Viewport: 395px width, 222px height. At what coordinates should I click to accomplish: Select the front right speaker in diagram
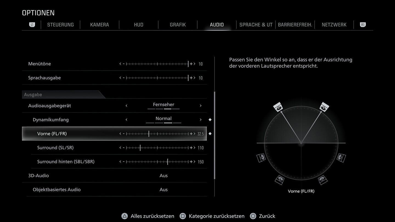324,107
